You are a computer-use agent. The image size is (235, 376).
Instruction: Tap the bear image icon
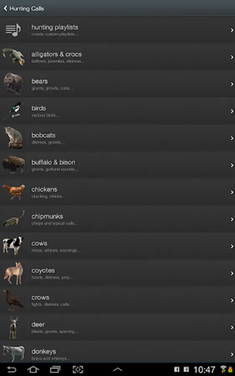point(13,84)
